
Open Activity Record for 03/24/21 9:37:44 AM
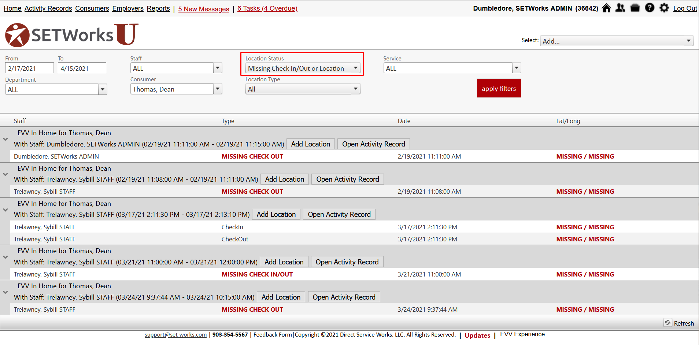tap(344, 297)
